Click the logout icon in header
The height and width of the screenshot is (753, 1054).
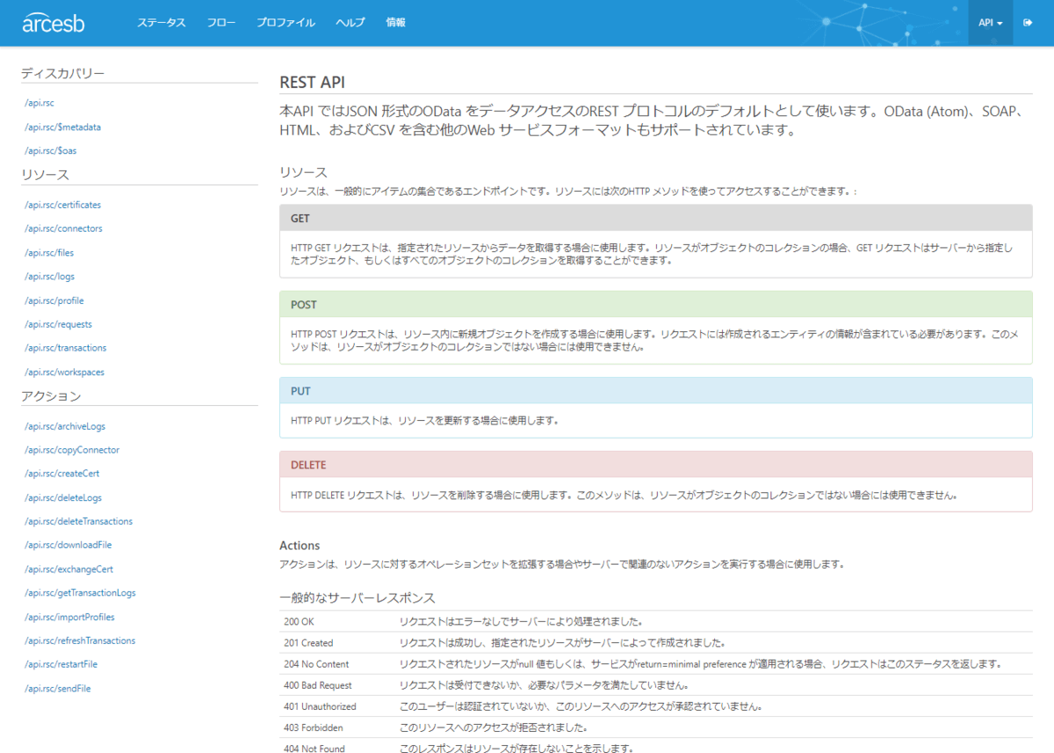pyautogui.click(x=1028, y=23)
